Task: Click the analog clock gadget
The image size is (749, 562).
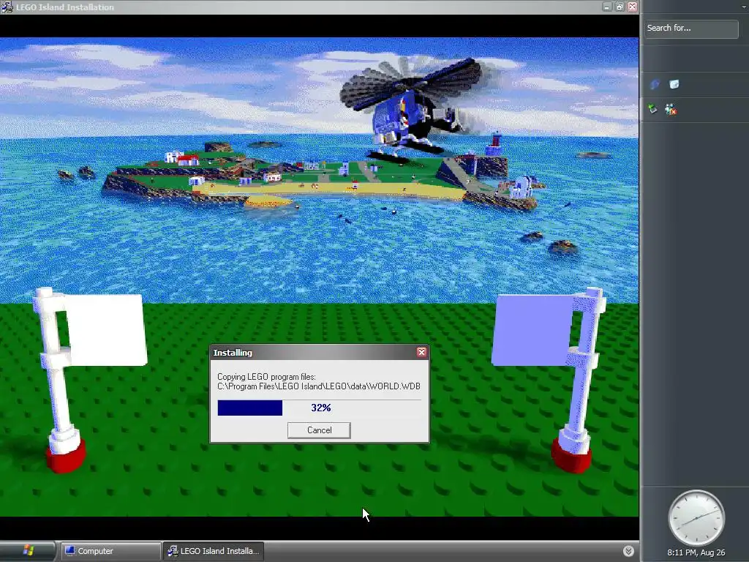Action: point(696,517)
